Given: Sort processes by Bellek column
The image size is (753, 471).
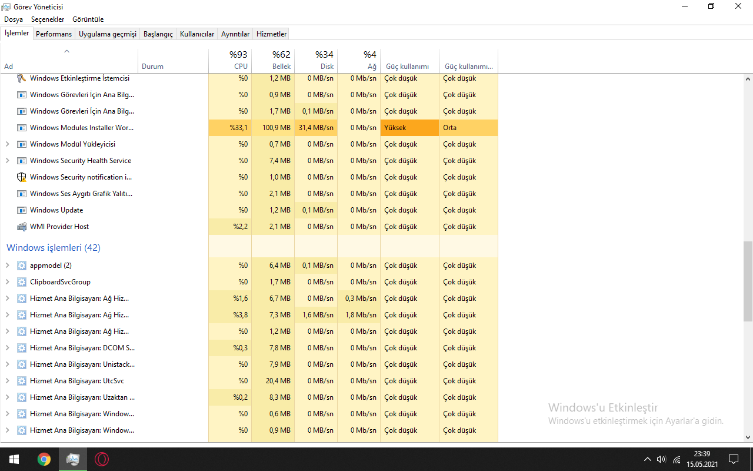Looking at the screenshot, I should tap(273, 60).
